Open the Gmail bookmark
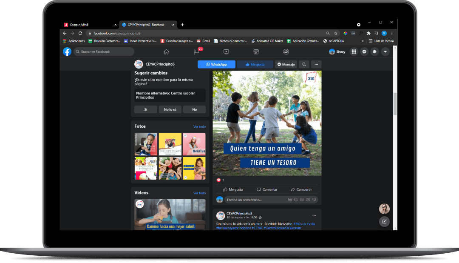The width and height of the screenshot is (459, 263). [x=204, y=41]
